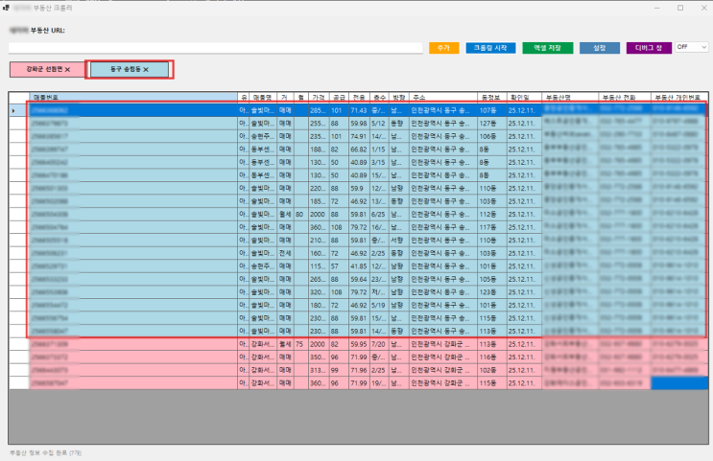Close the 강화군 선원면 tab with its X
The width and height of the screenshot is (713, 461).
68,70
